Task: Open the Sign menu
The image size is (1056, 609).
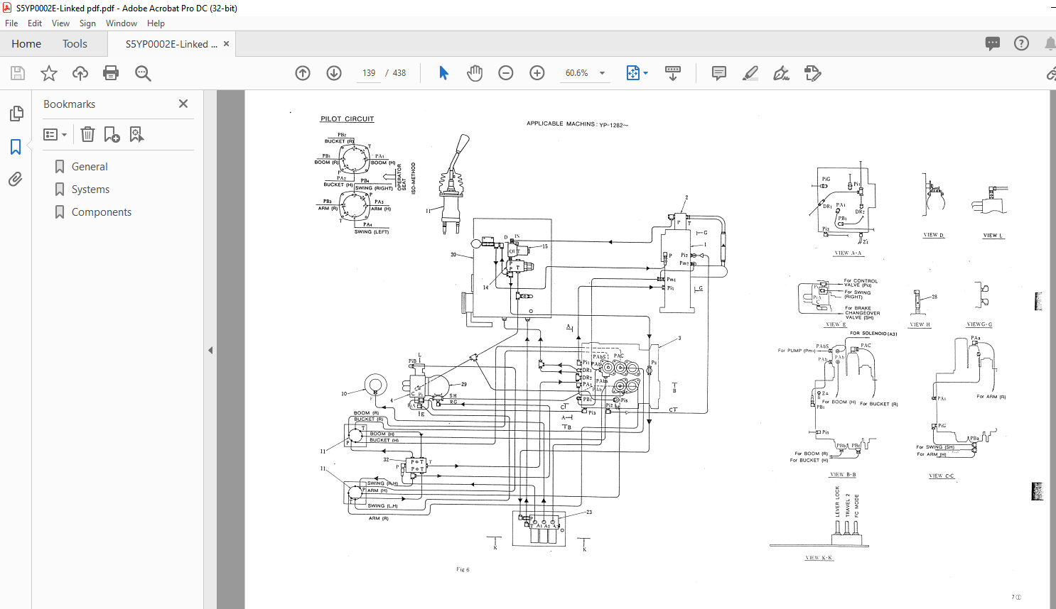Action: [x=87, y=23]
